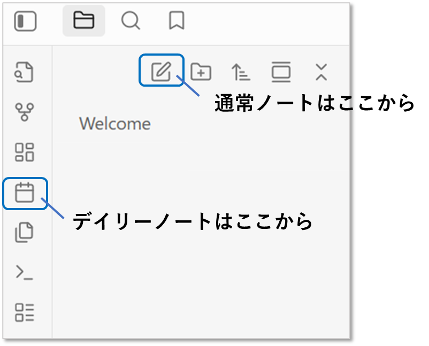Open the bookmarks tab

(x=176, y=21)
